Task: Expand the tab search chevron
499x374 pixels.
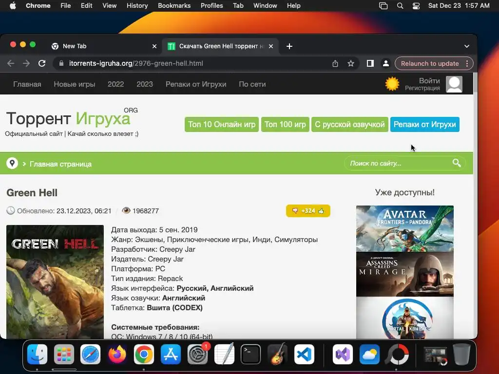Action: point(466,46)
